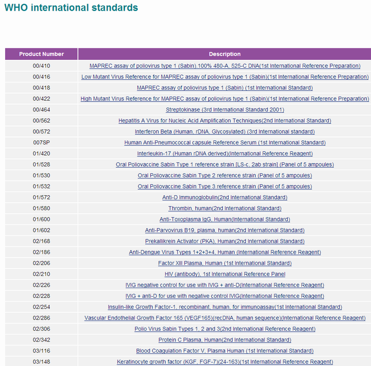Select product number 00/572
This screenshot has width=371, height=366.
coord(41,132)
